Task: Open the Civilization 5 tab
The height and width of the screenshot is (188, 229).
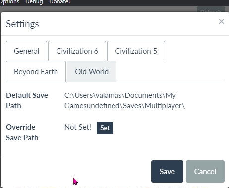Action: [136, 51]
